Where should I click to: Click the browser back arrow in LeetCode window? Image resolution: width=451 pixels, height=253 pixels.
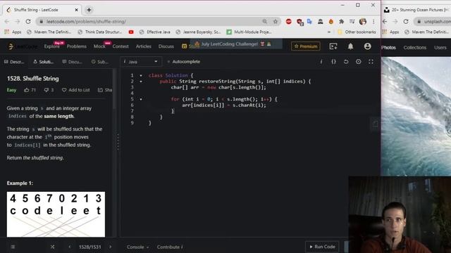tap(7, 22)
